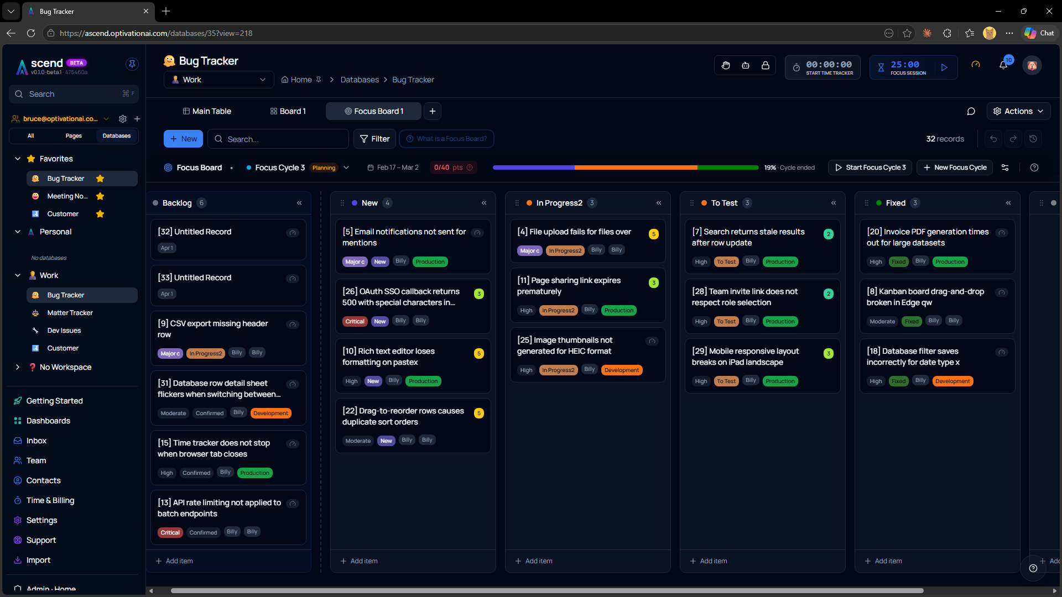
Task: Click the notifications bell icon
Action: pos(1003,65)
